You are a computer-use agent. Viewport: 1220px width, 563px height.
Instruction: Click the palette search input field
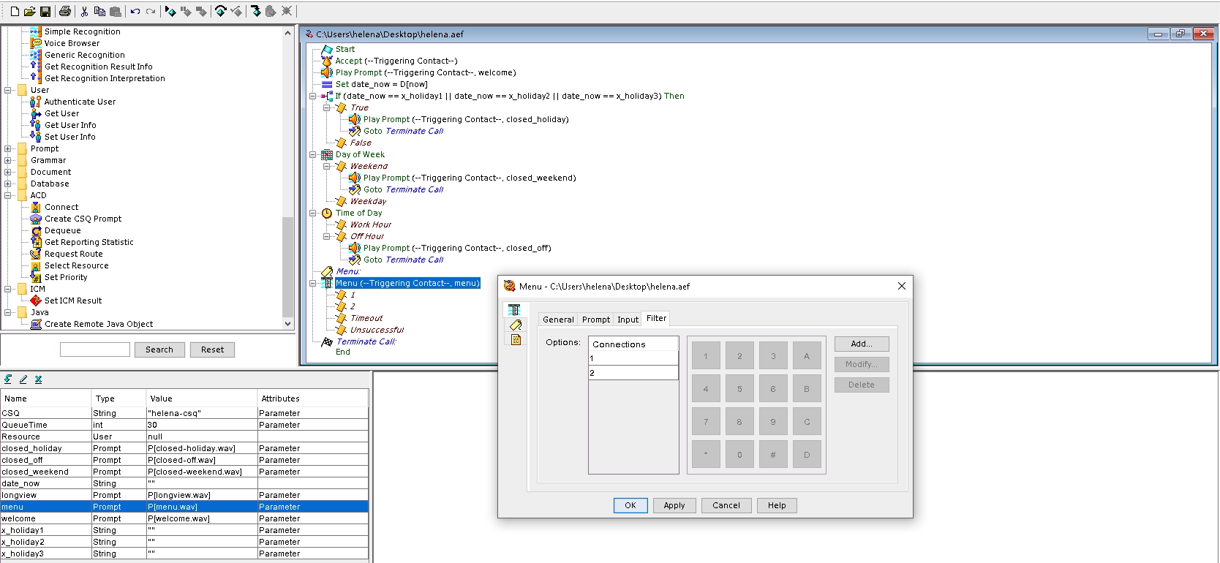94,349
